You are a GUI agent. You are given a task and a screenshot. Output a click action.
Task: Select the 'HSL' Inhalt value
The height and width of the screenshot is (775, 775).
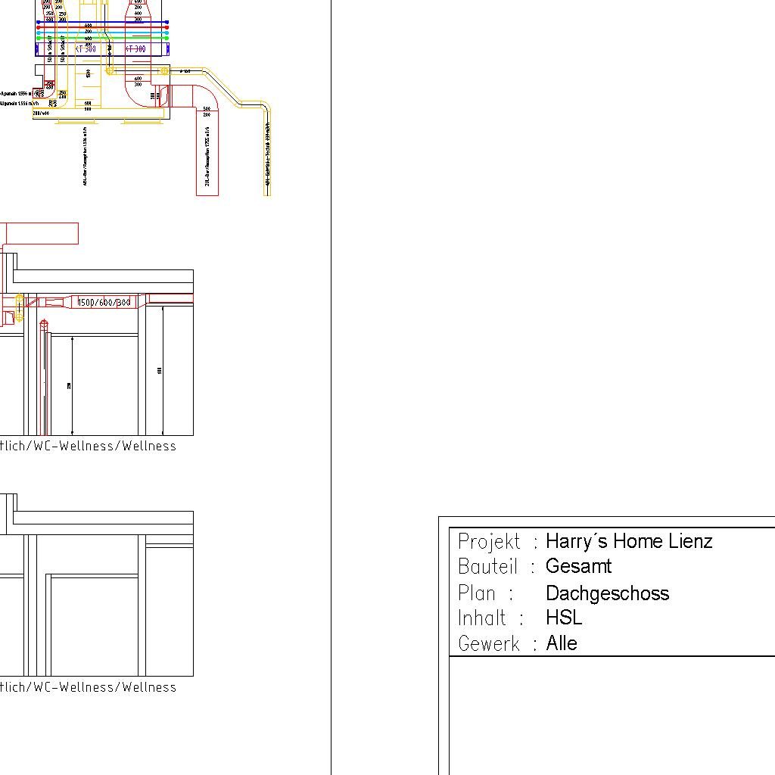pos(564,618)
